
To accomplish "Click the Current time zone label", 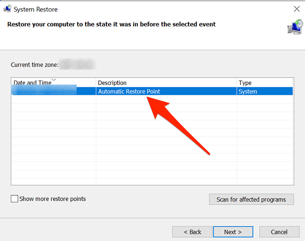I will (x=35, y=65).
